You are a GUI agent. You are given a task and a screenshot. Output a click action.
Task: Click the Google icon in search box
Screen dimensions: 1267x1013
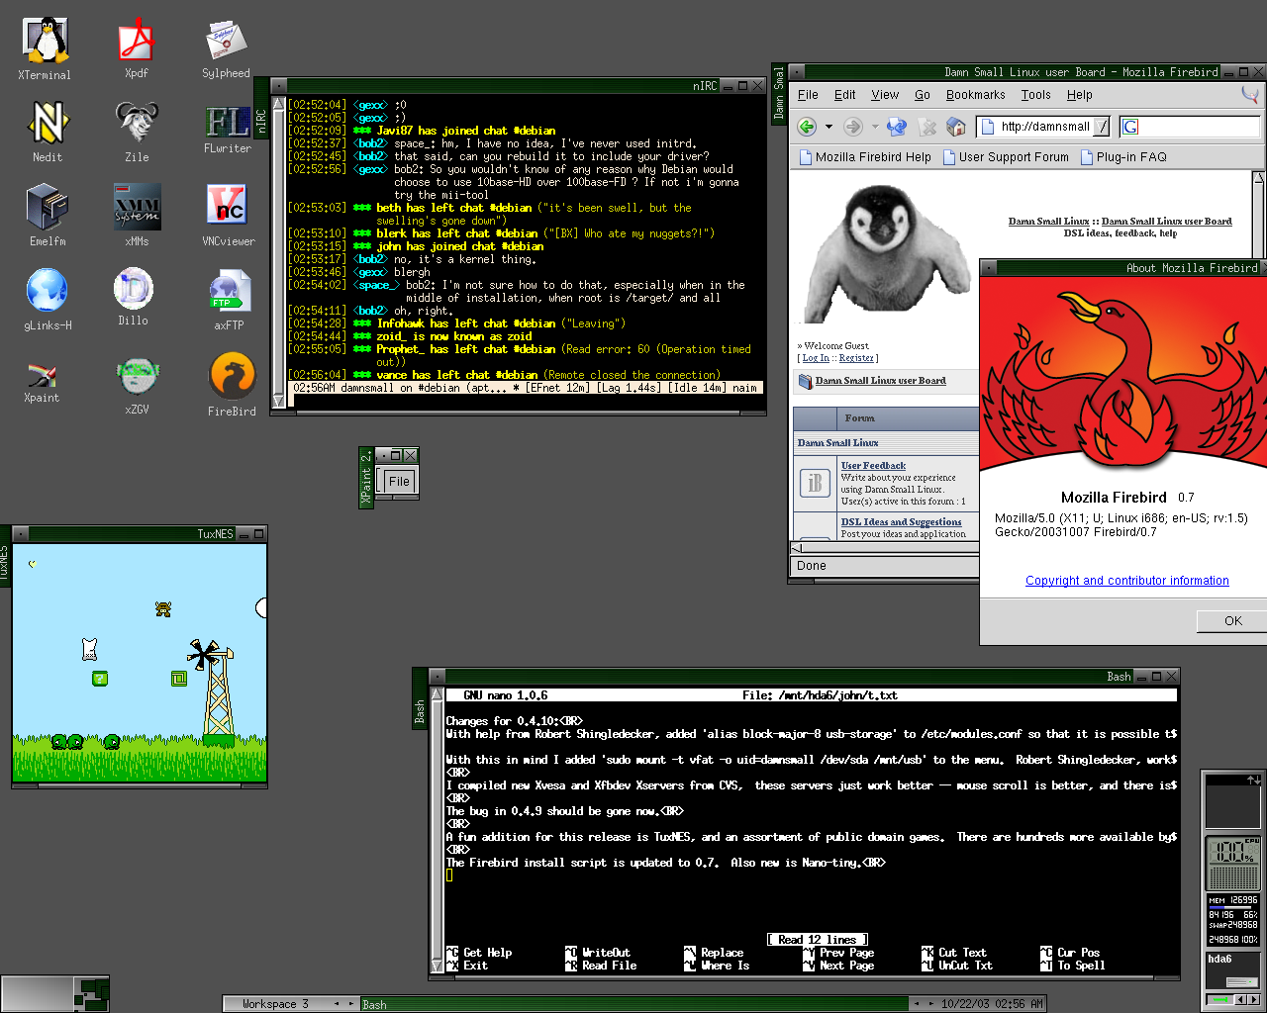(1131, 127)
